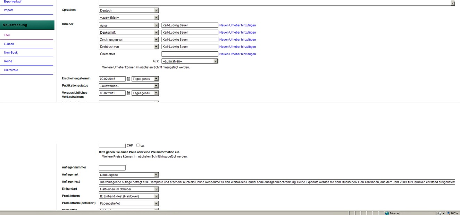Open calendar picker for Erscheinungstermin
Viewport: 460px width, 215px height.
point(128,79)
